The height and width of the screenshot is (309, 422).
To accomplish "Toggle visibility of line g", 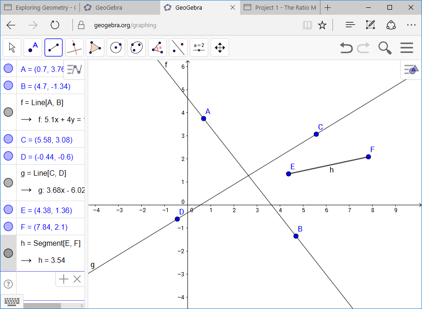I will click(8, 183).
